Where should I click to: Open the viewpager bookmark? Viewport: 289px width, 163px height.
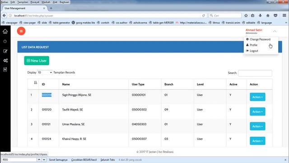pos(9,23)
